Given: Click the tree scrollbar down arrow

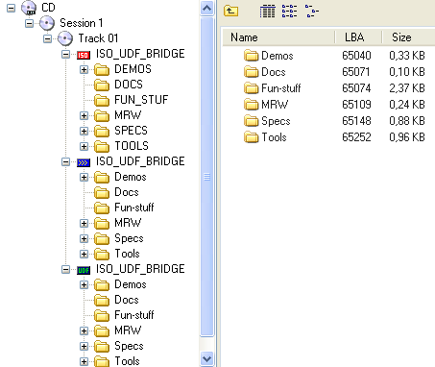Looking at the screenshot, I should pyautogui.click(x=206, y=358).
